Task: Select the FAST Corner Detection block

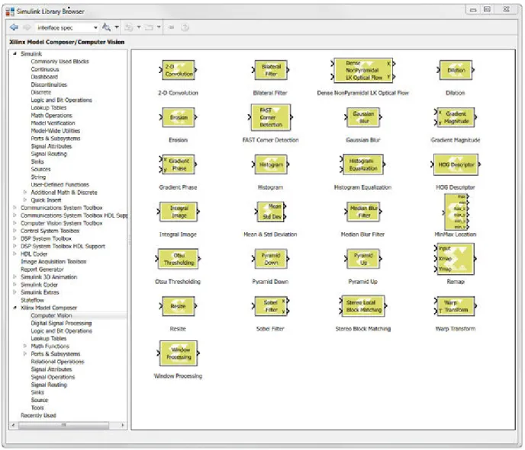Action: pyautogui.click(x=271, y=117)
